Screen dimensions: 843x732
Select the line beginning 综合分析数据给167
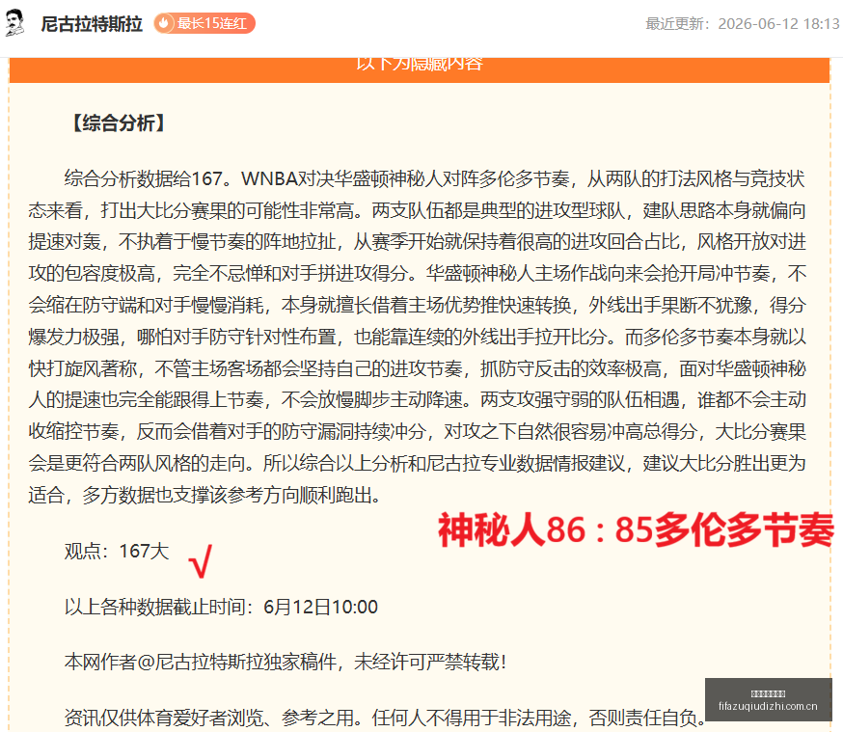click(434, 178)
